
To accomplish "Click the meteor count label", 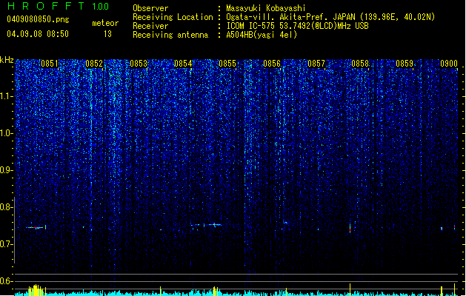I will click(105, 23).
